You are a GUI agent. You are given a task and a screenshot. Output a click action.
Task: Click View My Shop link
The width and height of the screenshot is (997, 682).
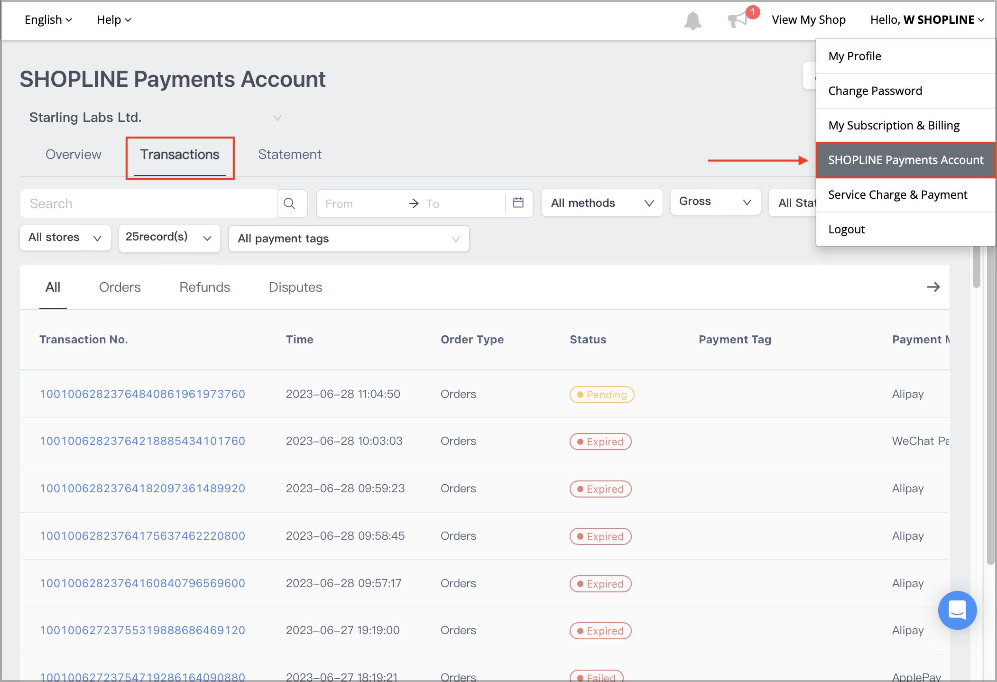809,19
